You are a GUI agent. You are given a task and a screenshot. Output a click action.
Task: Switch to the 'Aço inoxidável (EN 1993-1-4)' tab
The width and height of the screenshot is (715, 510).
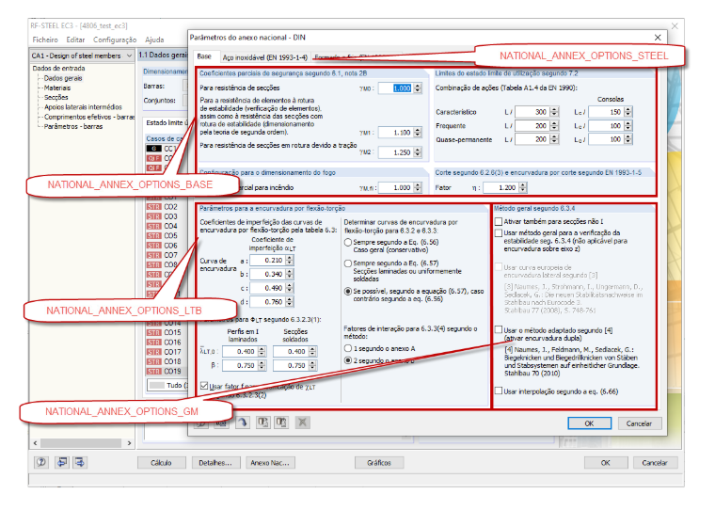[265, 57]
